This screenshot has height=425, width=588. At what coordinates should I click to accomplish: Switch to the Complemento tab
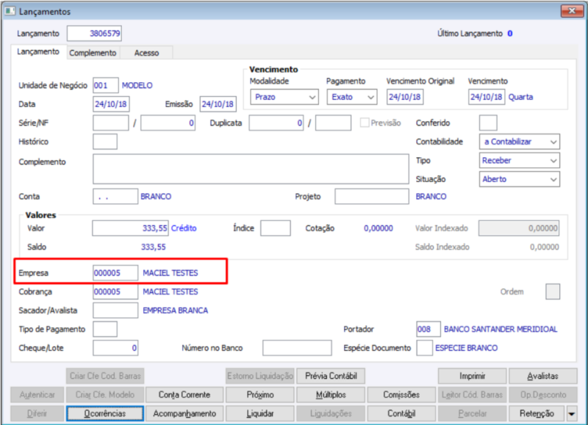(x=93, y=53)
